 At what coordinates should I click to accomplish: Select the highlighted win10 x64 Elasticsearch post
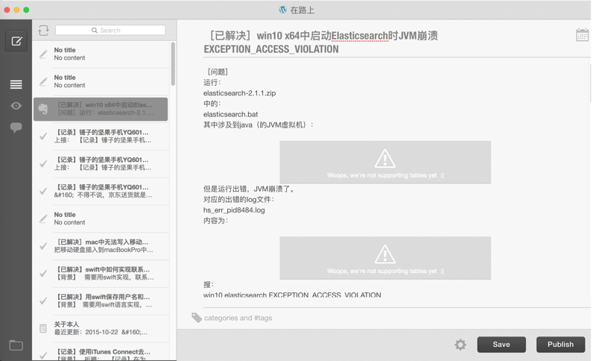click(101, 109)
